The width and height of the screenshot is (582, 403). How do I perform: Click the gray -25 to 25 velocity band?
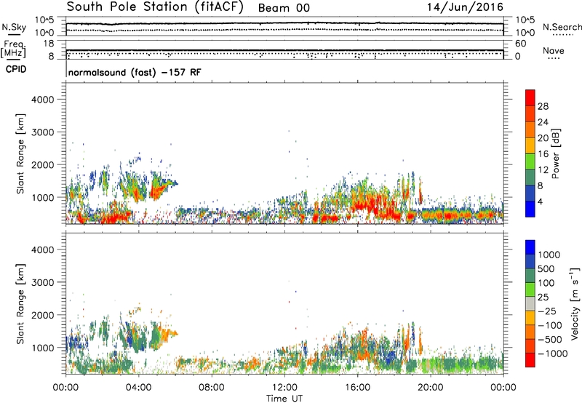point(530,304)
